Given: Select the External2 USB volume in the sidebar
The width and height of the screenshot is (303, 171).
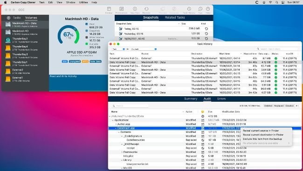Looking at the screenshot, I should tap(25, 71).
